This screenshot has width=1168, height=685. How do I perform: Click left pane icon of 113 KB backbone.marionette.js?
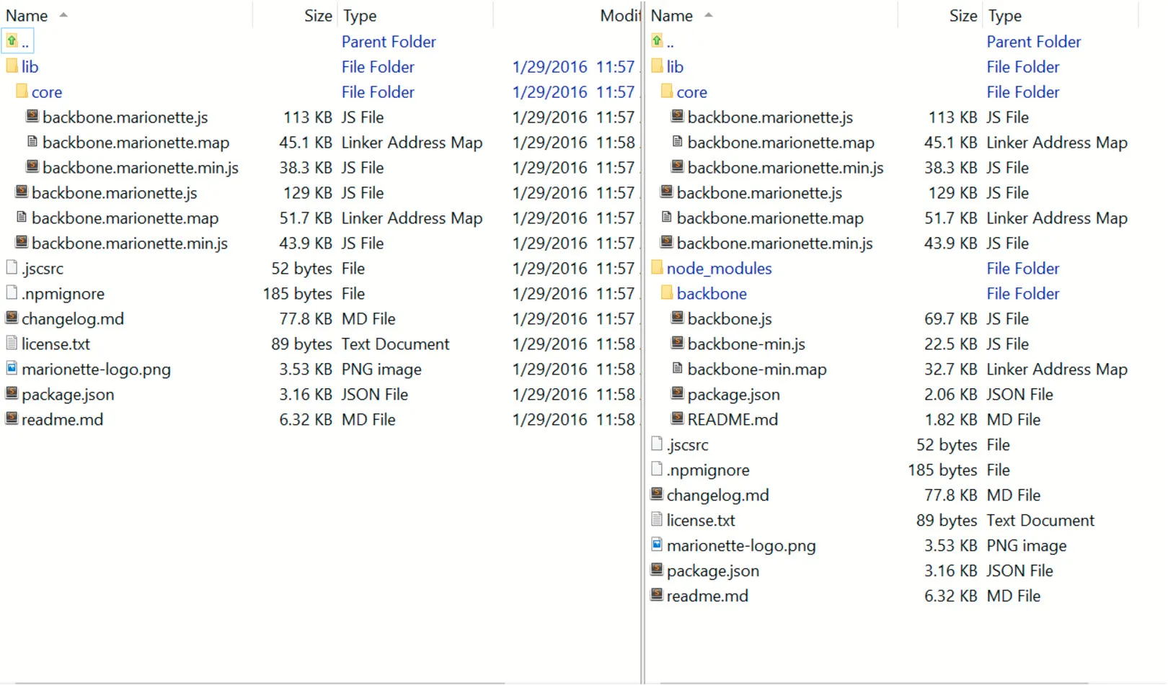click(x=32, y=116)
